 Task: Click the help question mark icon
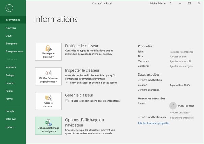[170, 3]
